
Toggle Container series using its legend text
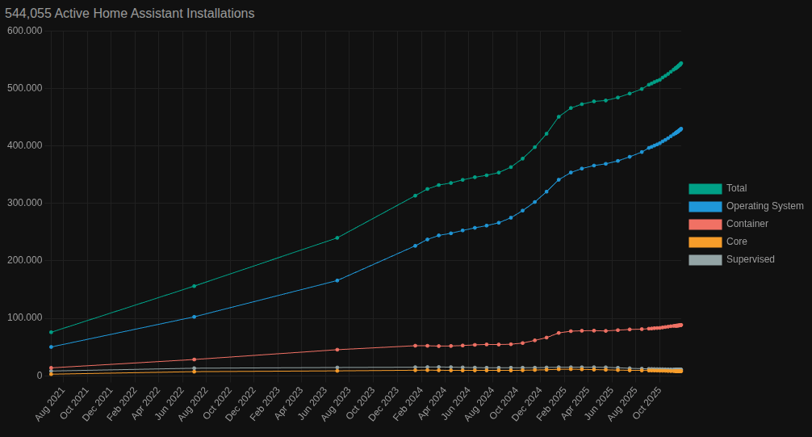pos(747,224)
